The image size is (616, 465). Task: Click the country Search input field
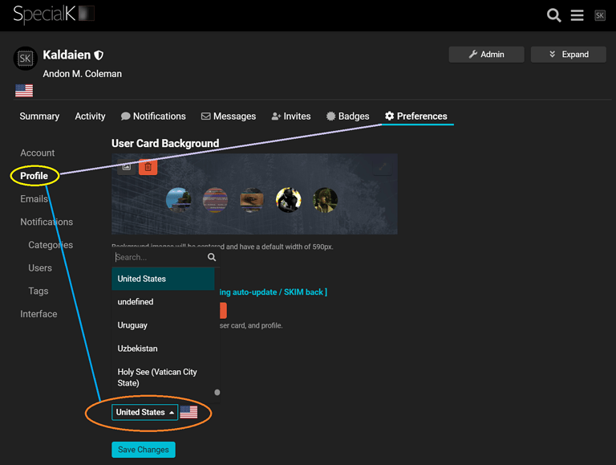159,258
